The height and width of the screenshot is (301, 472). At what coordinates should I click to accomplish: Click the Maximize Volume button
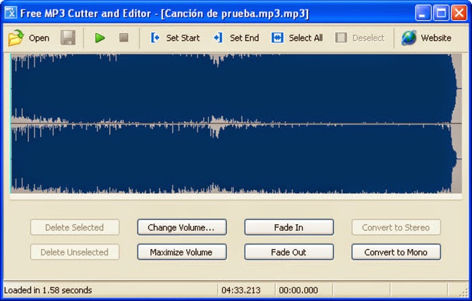182,252
